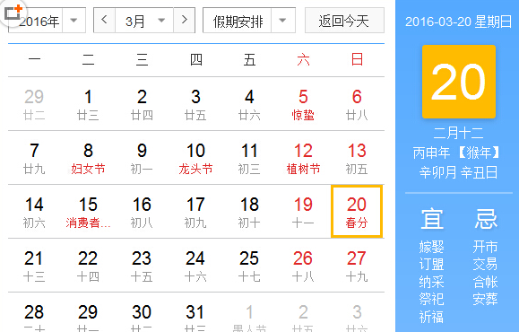
Task: Select March 13 初五
Action: pos(357,159)
